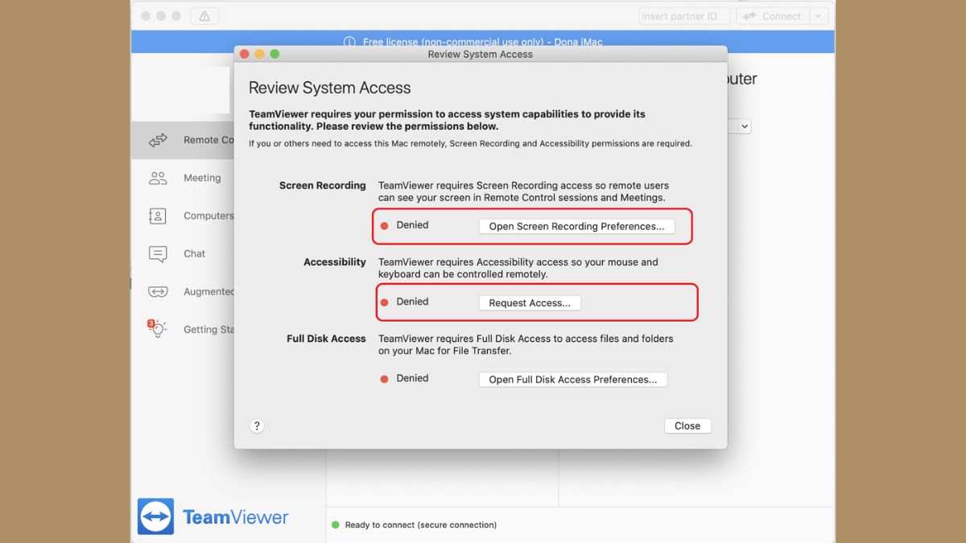Click the 'Review System Access' heading
The height and width of the screenshot is (543, 966).
[329, 88]
